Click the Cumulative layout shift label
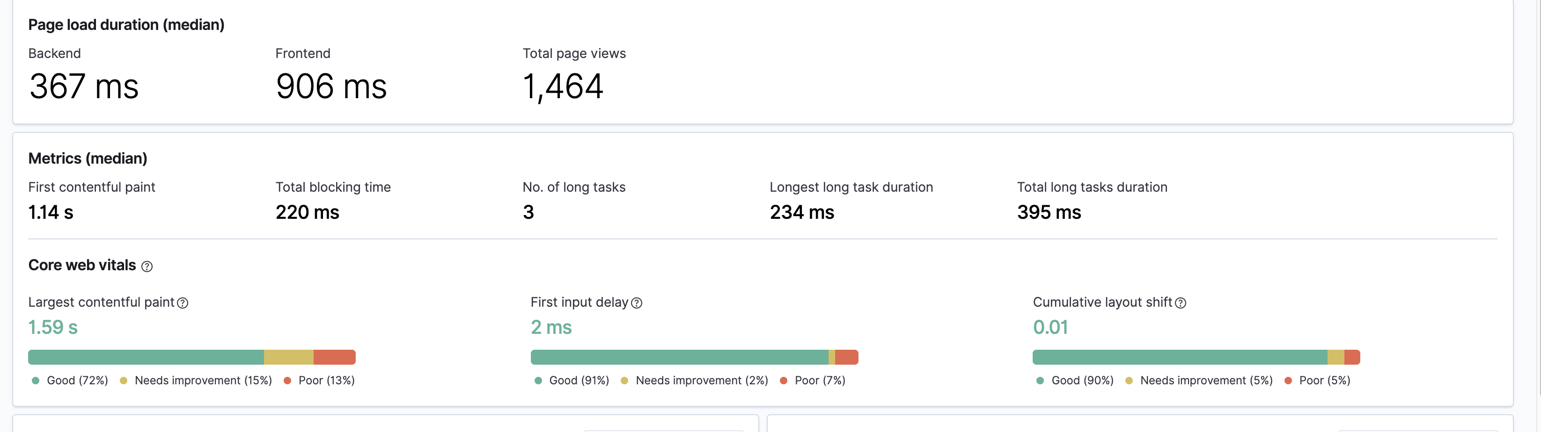Viewport: 1541px width, 432px height. [x=1102, y=302]
